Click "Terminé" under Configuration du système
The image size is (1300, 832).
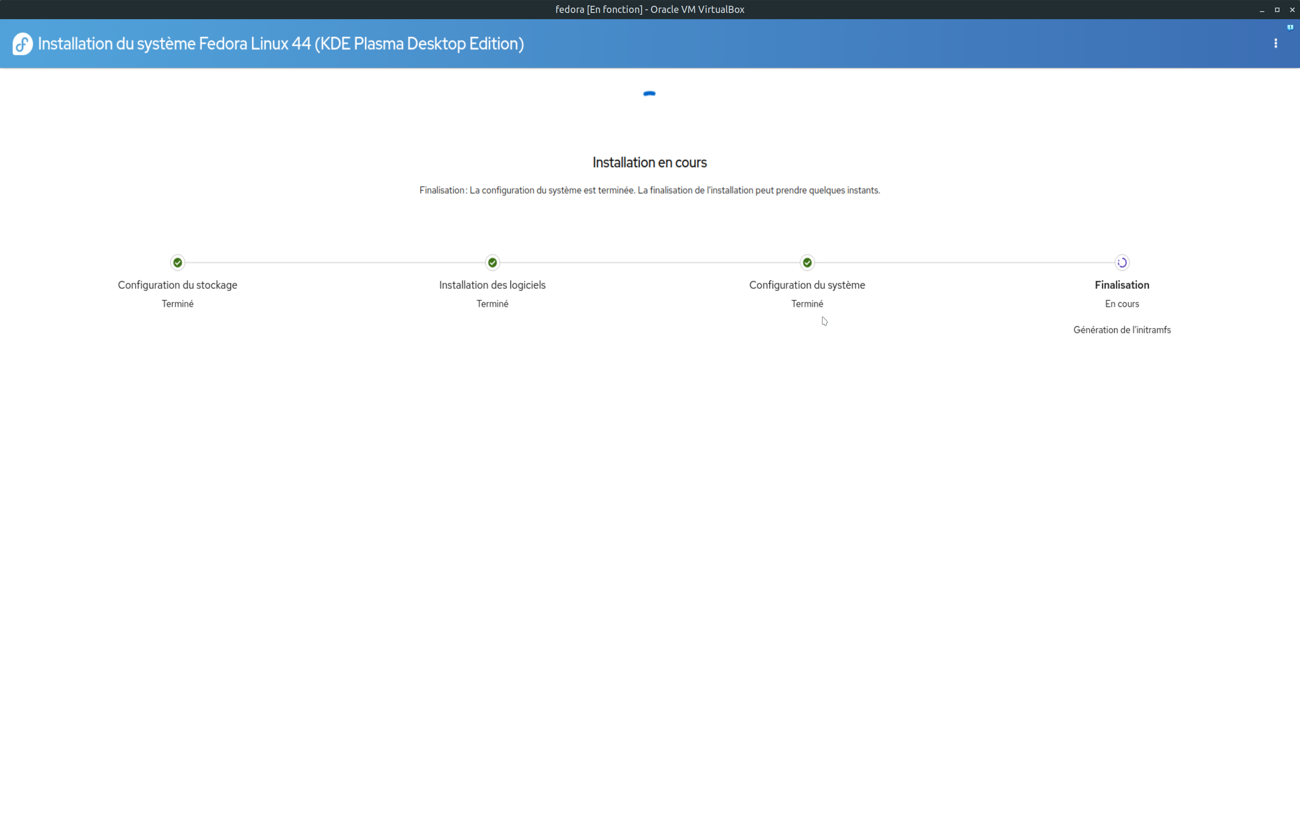[806, 303]
